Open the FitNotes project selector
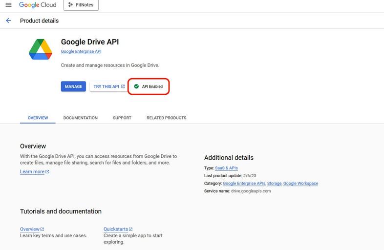Image resolution: width=384 pixels, height=250 pixels. [x=81, y=5]
